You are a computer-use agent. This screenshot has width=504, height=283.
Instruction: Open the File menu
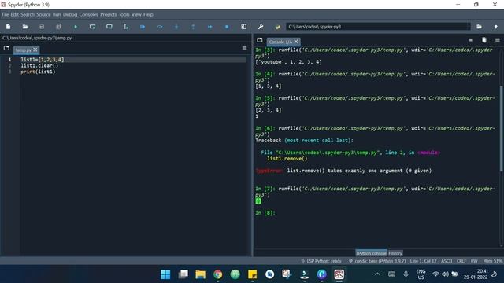click(x=6, y=14)
